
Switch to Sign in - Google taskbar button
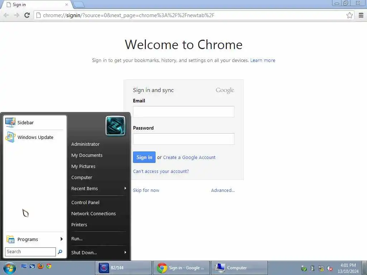[x=181, y=268]
